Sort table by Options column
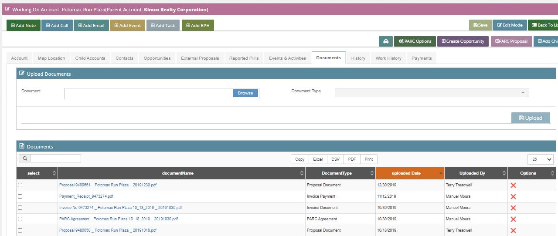The height and width of the screenshot is (236, 558). pos(532,173)
